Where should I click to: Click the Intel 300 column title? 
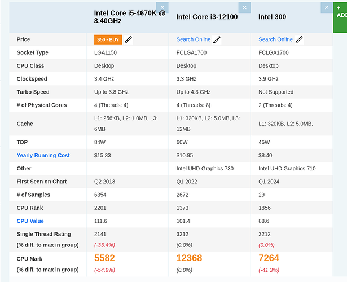pyautogui.click(x=272, y=17)
